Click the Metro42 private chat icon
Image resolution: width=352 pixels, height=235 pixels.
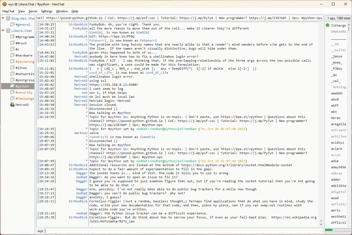click(12, 105)
